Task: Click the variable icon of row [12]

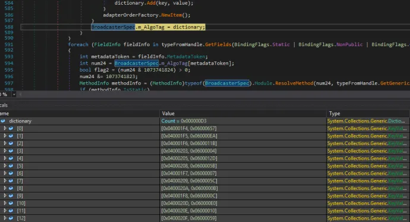Action: [11, 218]
